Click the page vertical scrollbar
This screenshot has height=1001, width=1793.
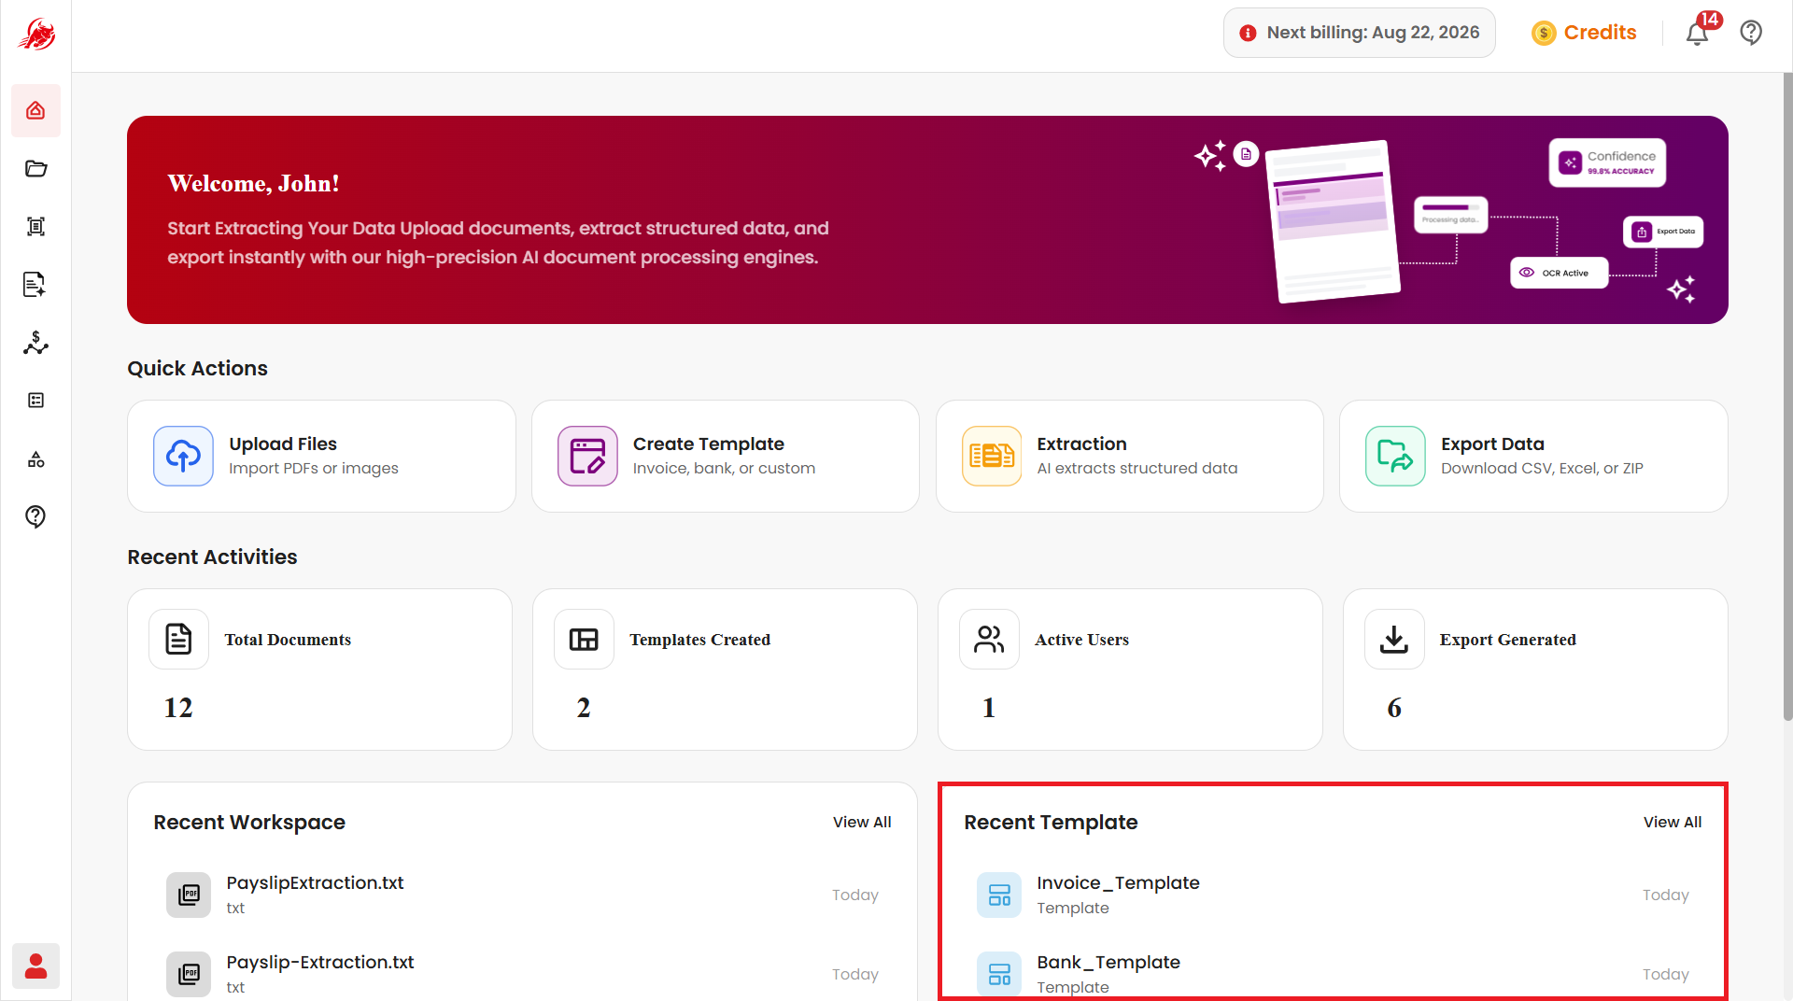[x=1787, y=397]
